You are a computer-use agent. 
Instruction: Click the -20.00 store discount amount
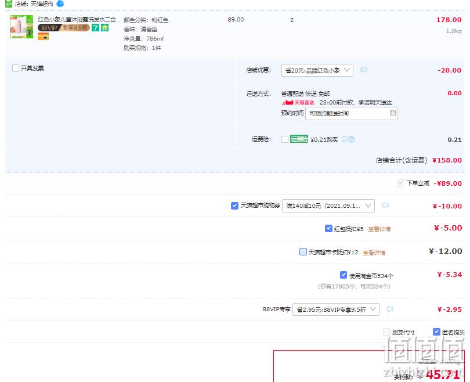pos(449,70)
